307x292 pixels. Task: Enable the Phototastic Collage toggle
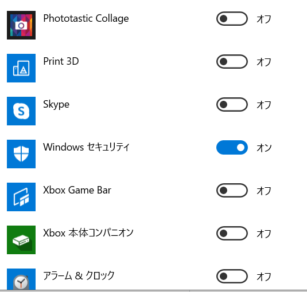coord(232,19)
